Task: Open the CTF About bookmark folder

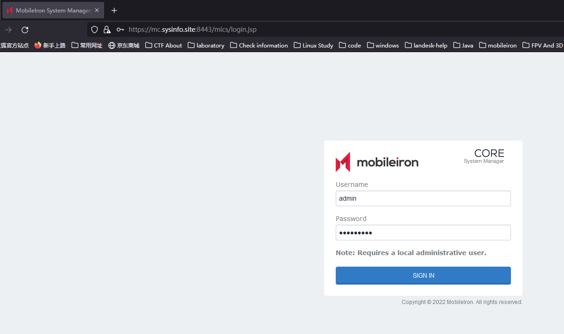Action: click(x=163, y=45)
